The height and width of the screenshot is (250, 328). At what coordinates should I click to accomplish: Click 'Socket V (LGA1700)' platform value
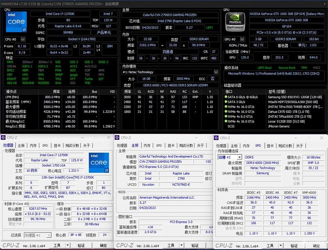82,39
